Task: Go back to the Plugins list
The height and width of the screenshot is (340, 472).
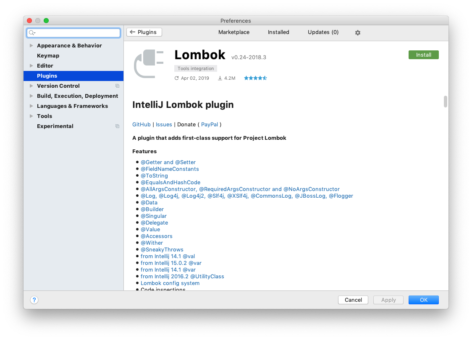Action: pos(144,32)
